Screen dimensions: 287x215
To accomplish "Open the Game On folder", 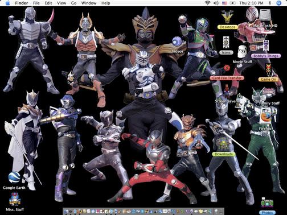I will 268,70.
